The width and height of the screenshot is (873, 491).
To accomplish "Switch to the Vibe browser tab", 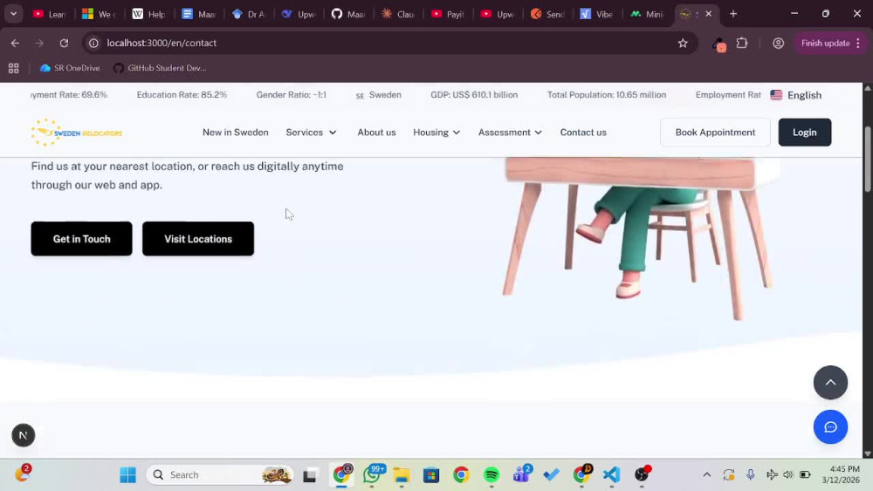I will (597, 14).
